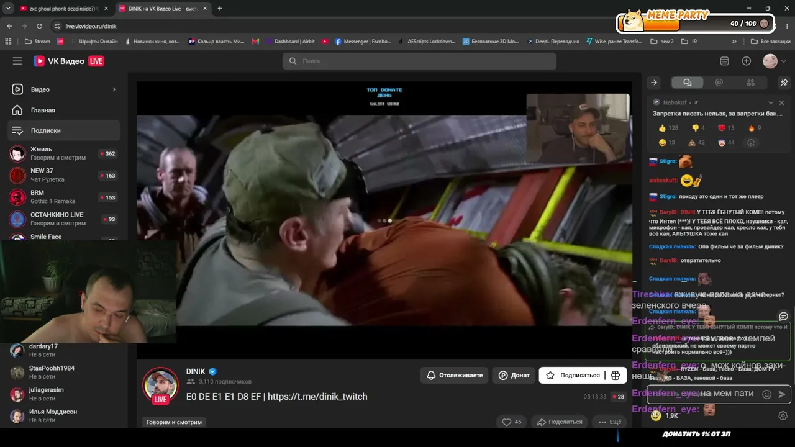Viewport: 795px width, 447px height.
Task: Open the VK Video hamburger menu
Action: coord(17,61)
